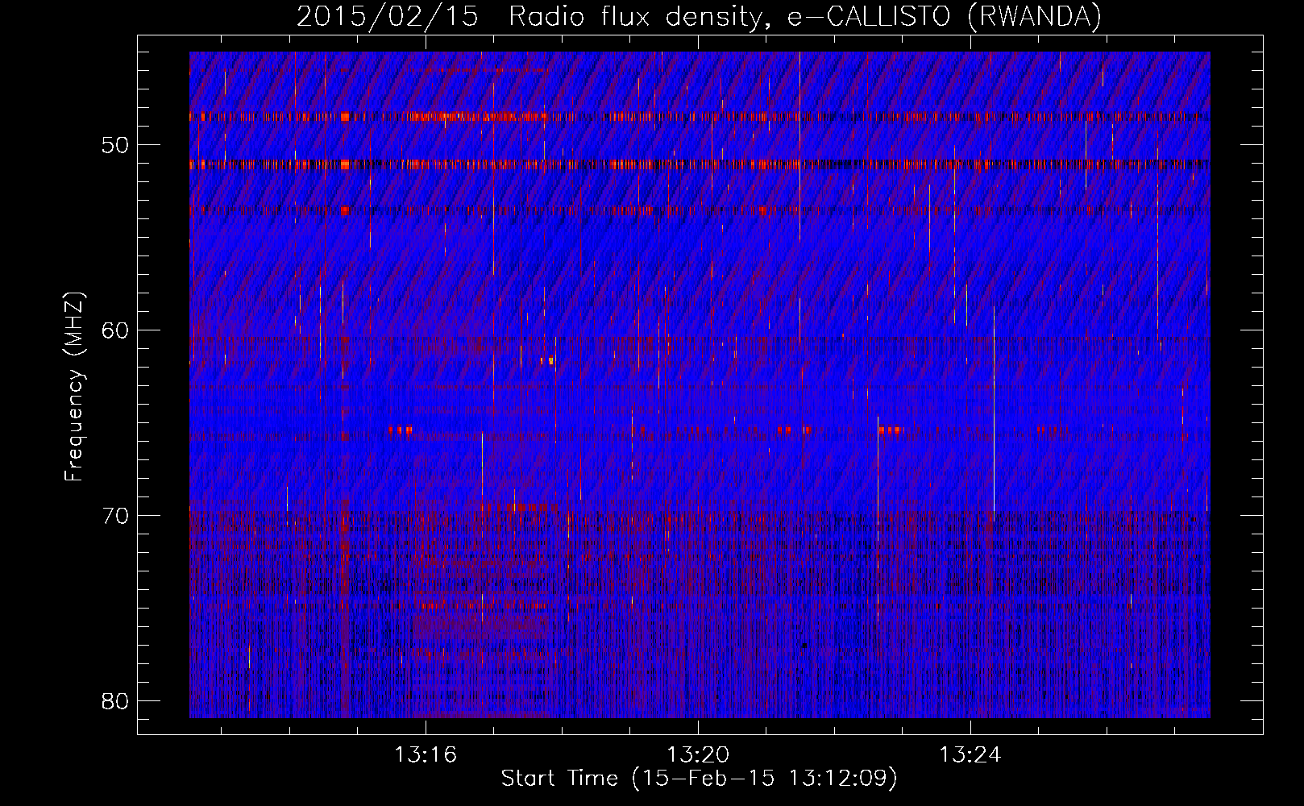The width and height of the screenshot is (1304, 806).
Task: Click the plot title mentioning e-CALLISTO (RWANDA)
Action: [699, 17]
